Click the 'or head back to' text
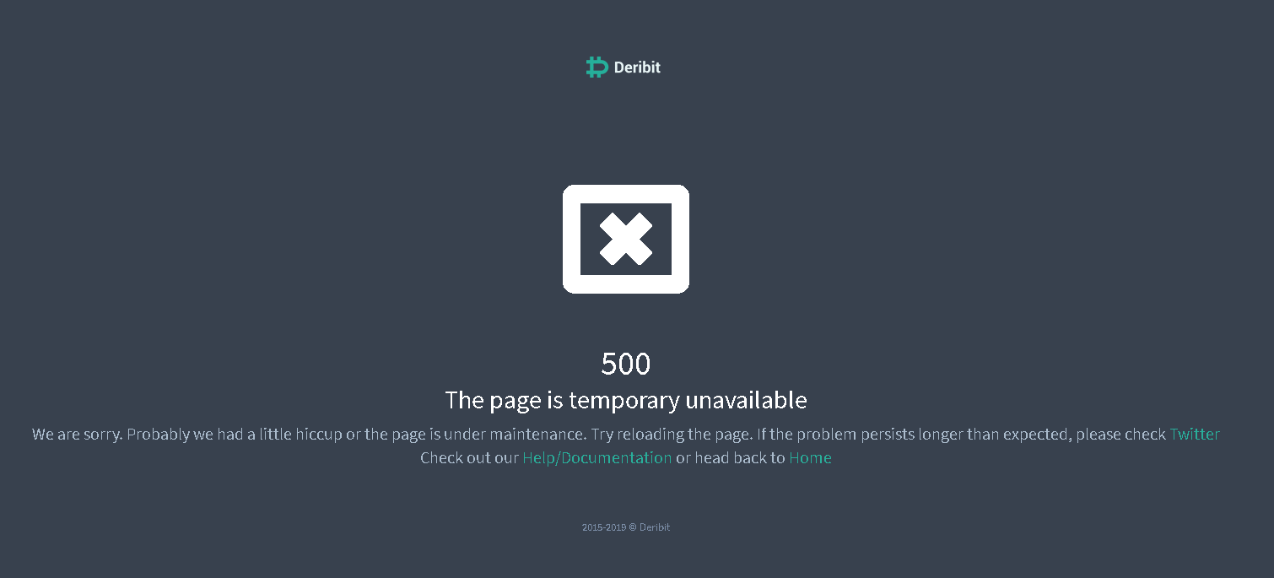The image size is (1274, 578). (731, 458)
